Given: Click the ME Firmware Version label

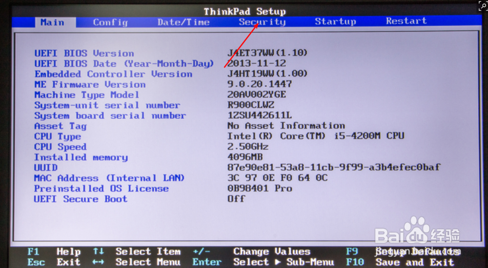Looking at the screenshot, I should tap(90, 85).
